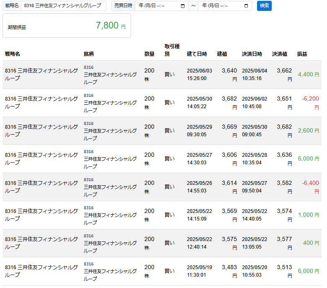Click settlement date 2025/05/28 10:35:04
The width and height of the screenshot is (327, 288).
click(255, 159)
